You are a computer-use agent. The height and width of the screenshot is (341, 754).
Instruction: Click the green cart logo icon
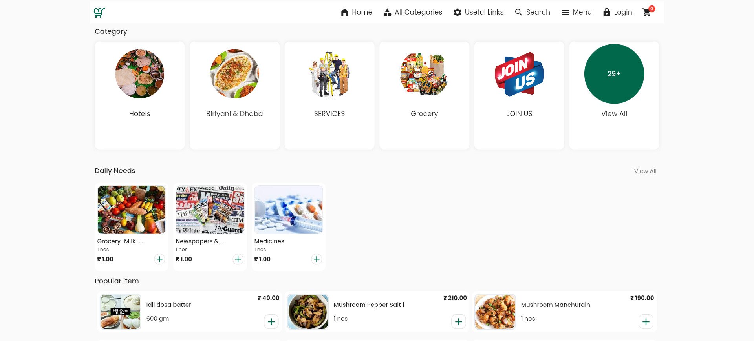coord(99,13)
